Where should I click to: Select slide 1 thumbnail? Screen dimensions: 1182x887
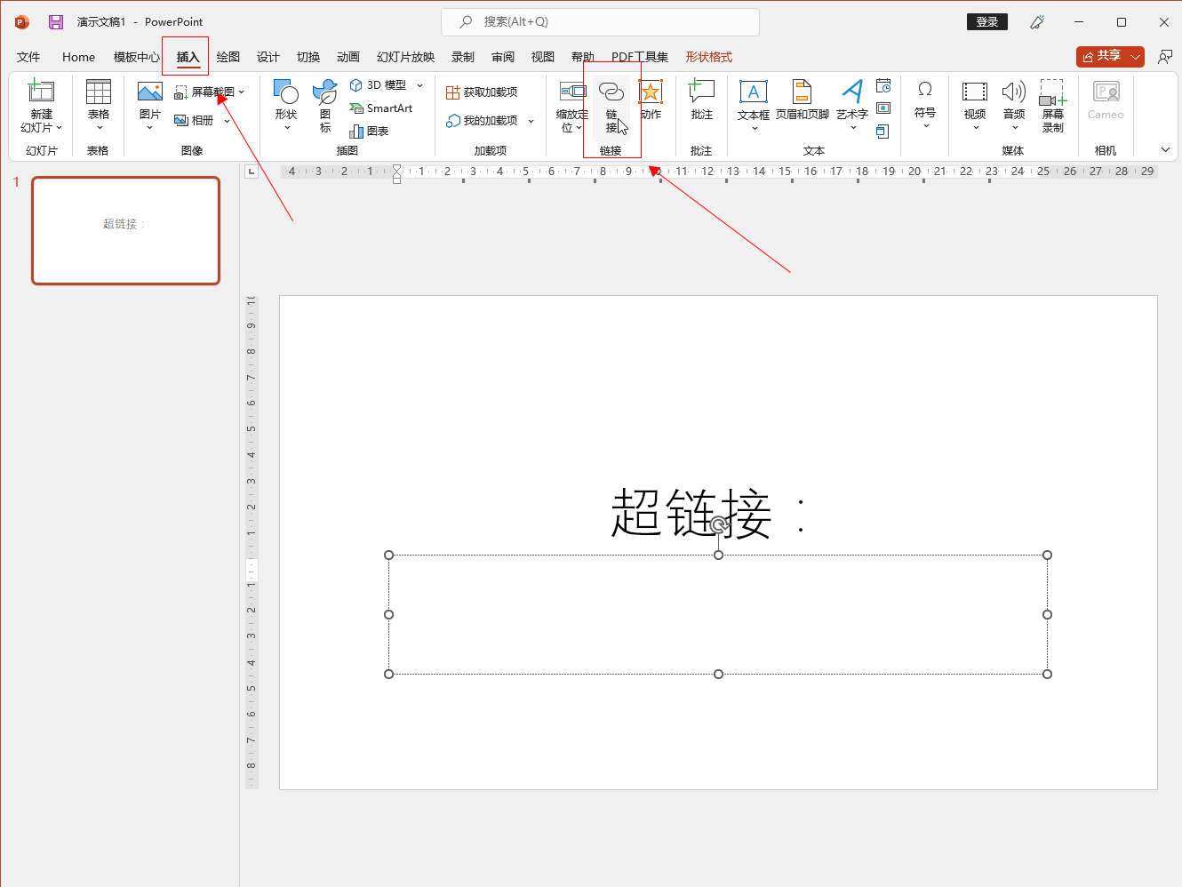coord(126,230)
